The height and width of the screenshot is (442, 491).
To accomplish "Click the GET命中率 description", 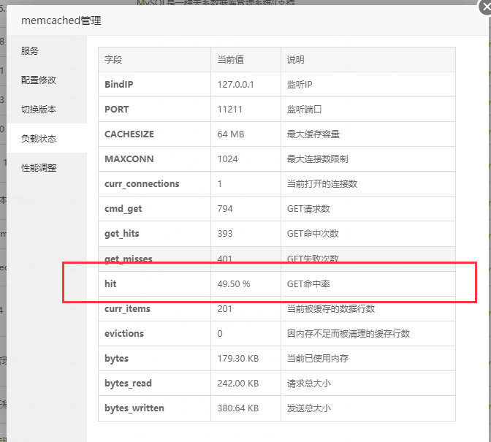I will click(x=308, y=284).
